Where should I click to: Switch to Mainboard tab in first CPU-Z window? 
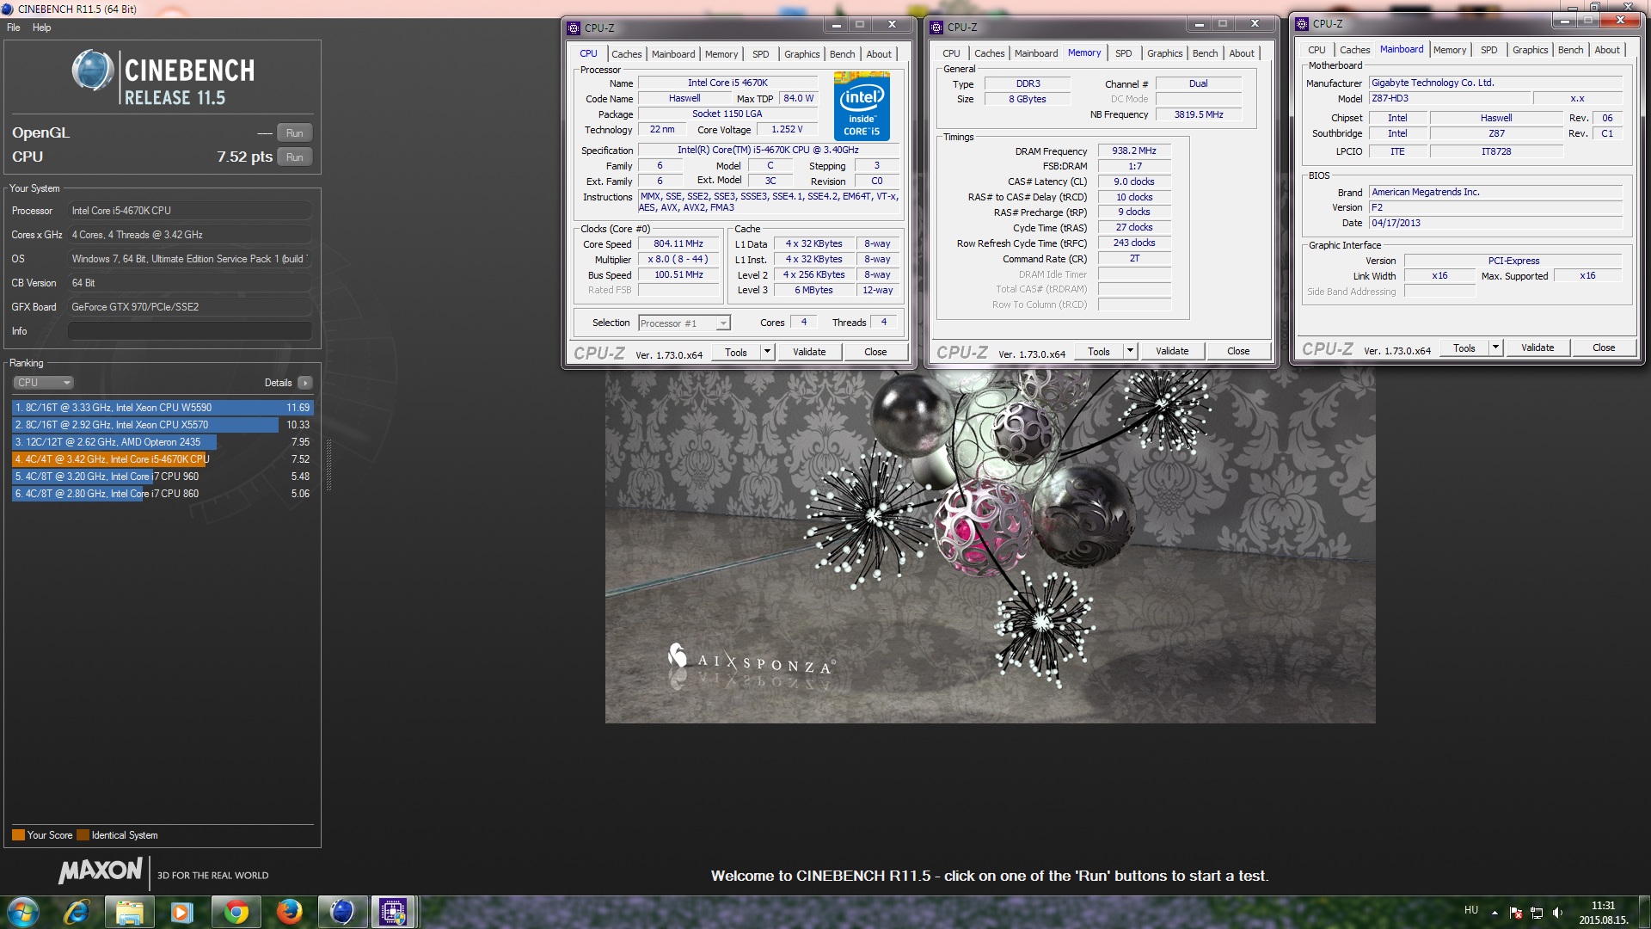coord(673,54)
